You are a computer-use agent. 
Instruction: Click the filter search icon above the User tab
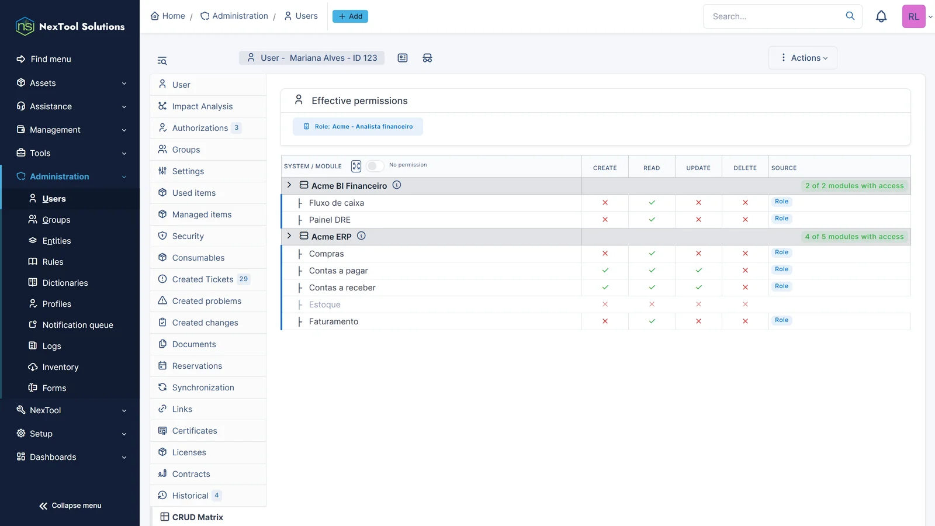162,61
